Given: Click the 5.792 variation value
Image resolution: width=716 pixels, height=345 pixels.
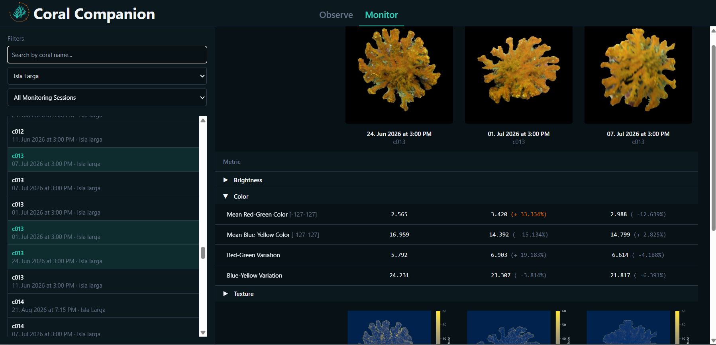Looking at the screenshot, I should point(399,255).
